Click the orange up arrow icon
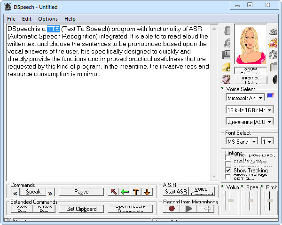The image size is (282, 225). pyautogui.click(x=136, y=192)
